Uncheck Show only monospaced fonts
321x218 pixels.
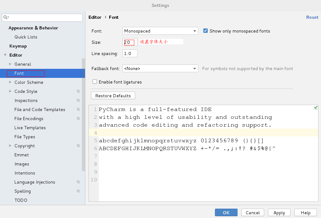[206, 31]
